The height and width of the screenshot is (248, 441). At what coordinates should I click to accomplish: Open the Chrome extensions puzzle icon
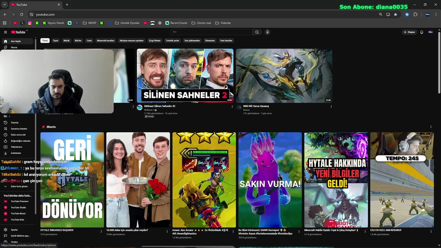415,14
